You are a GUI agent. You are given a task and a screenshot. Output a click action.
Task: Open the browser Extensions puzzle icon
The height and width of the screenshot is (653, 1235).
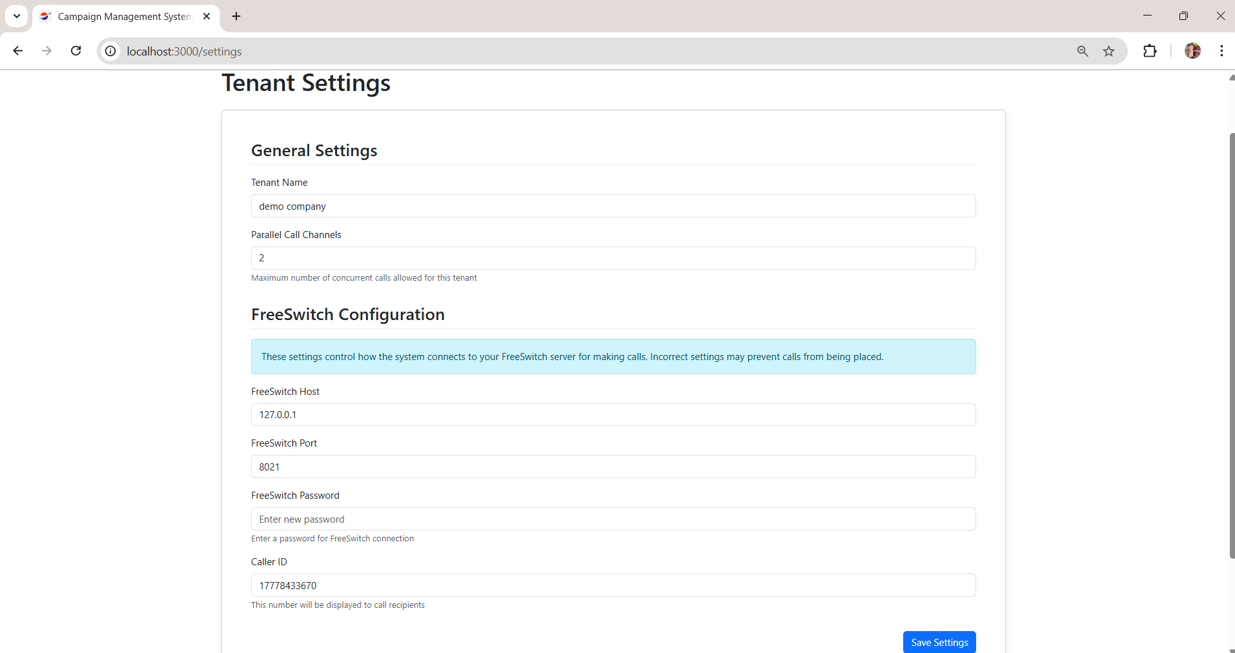1150,51
